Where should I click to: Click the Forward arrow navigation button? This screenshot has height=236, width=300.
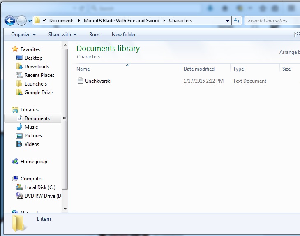(x=21, y=21)
